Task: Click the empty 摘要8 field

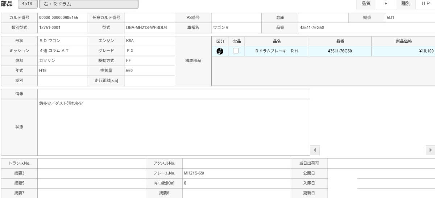Action: (x=236, y=193)
